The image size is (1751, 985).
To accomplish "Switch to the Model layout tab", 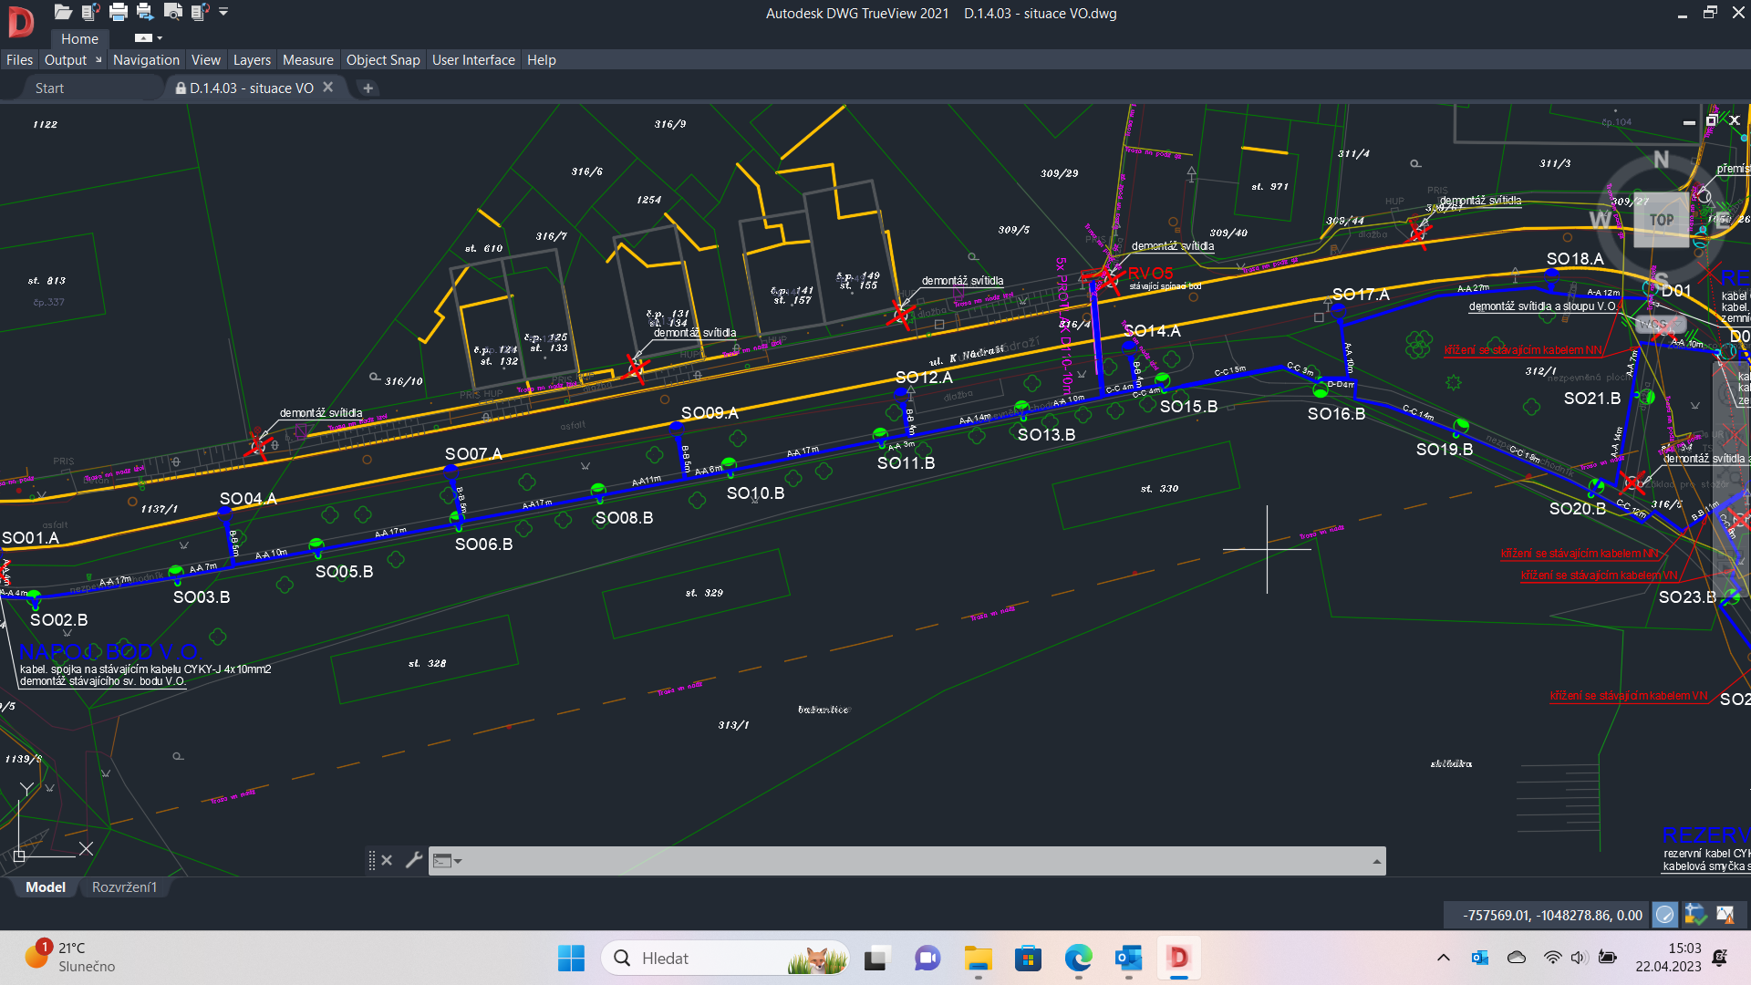I will 46,886.
